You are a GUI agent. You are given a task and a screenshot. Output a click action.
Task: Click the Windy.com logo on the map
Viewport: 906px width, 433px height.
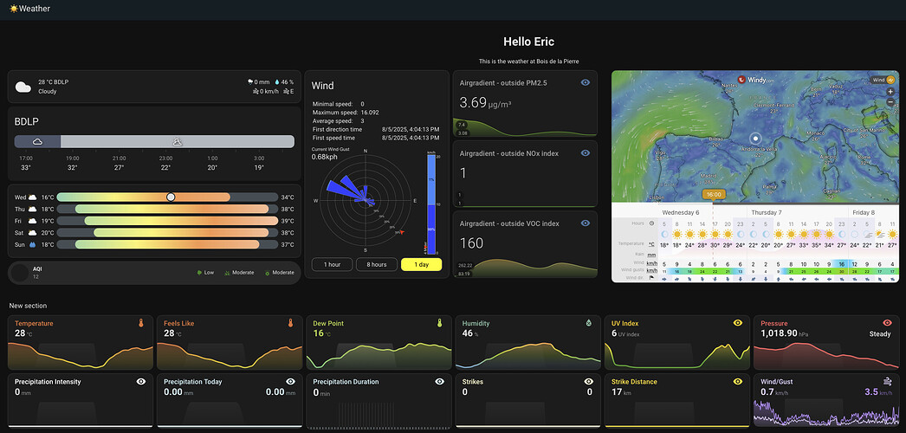point(756,80)
